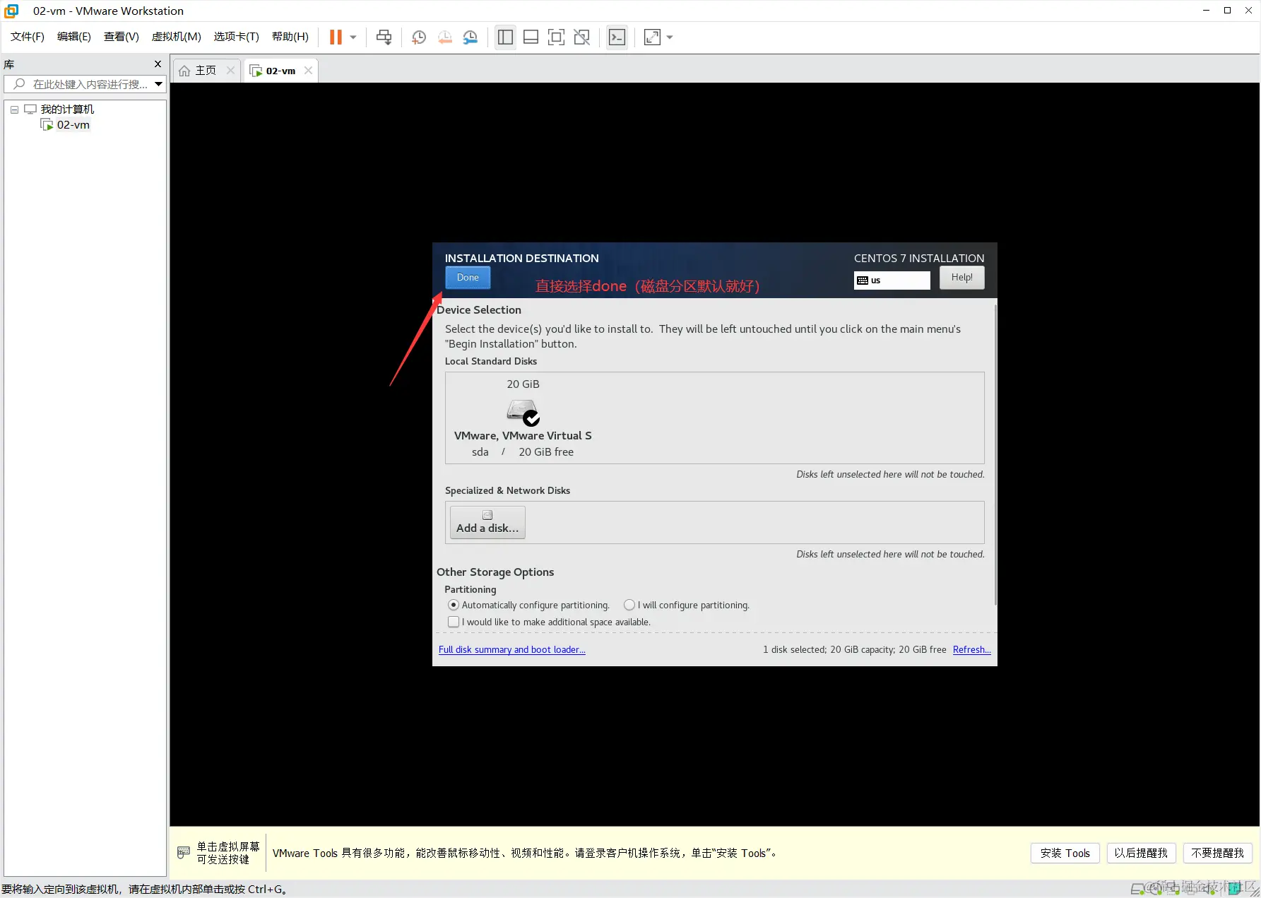The image size is (1261, 898).
Task: Open the 文件(F) menu
Action: coord(28,37)
